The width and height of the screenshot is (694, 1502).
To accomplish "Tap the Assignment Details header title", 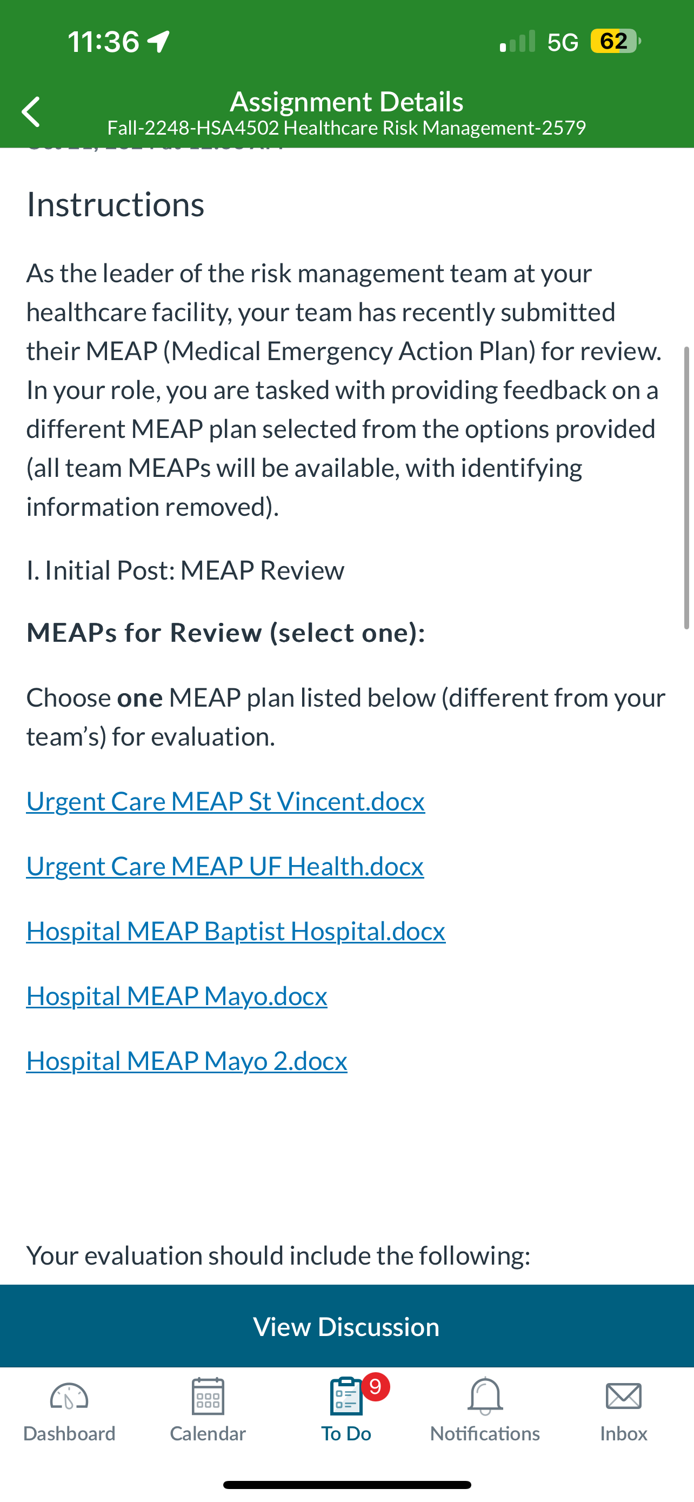I will 346,102.
